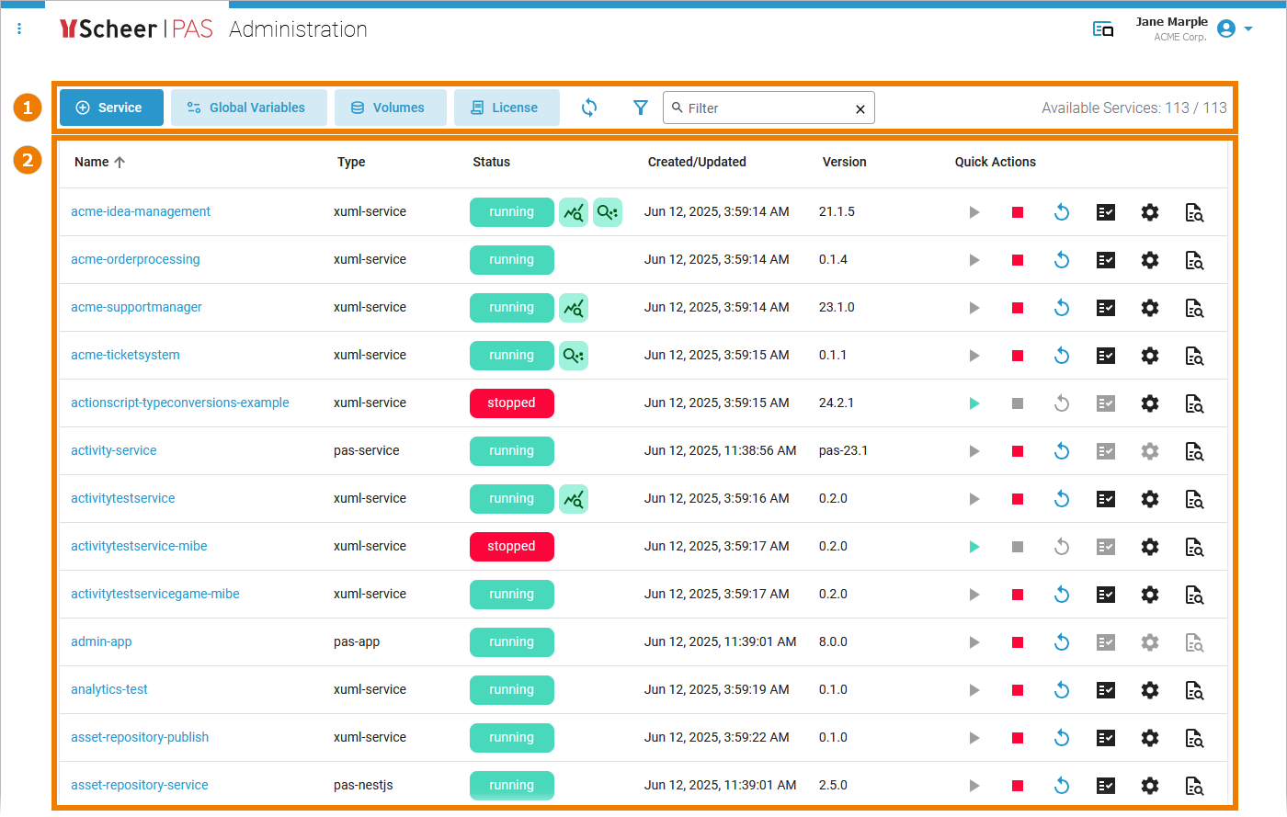Click log analyzer chart badge on acme-supportmanager
Viewport: 1287px width, 817px height.
(574, 308)
